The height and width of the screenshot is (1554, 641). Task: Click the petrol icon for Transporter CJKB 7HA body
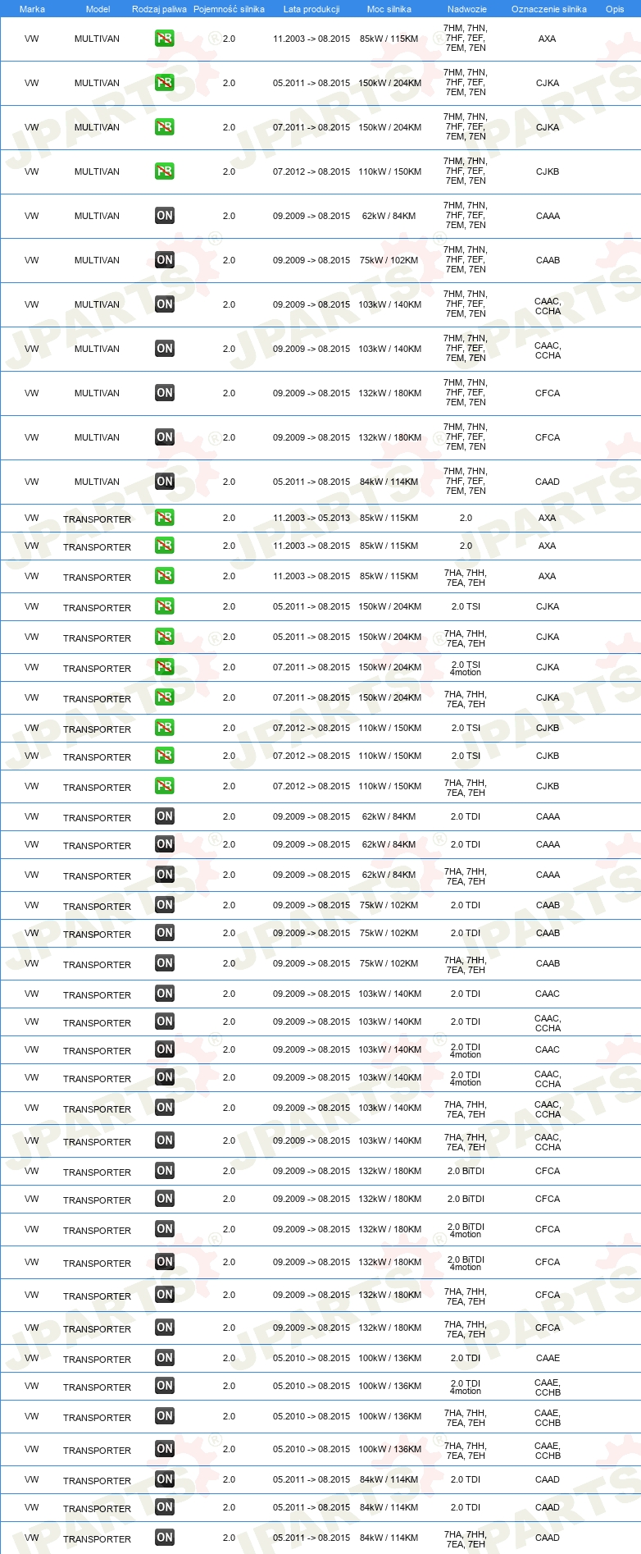coord(165,786)
